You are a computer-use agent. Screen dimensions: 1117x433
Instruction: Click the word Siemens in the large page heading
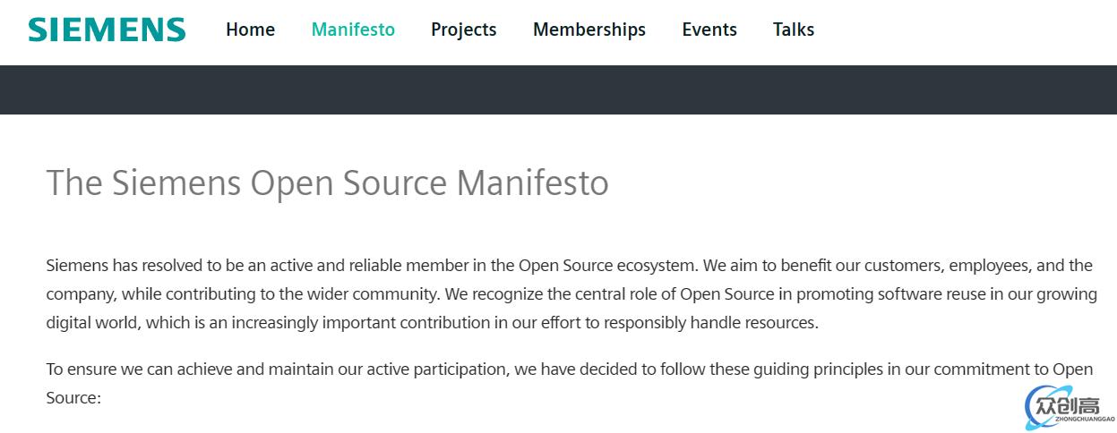(x=176, y=183)
